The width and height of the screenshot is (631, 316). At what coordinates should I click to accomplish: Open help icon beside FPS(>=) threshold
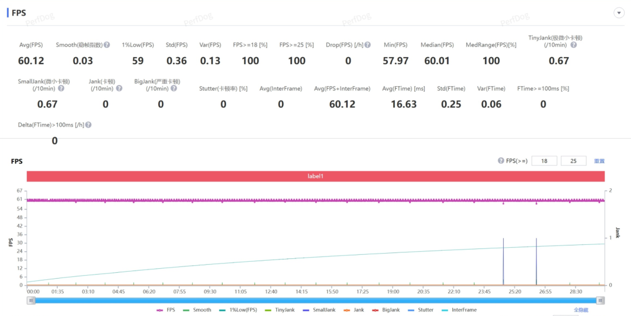pyautogui.click(x=501, y=160)
